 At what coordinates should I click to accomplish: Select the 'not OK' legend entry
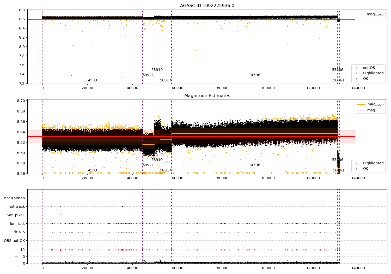(369, 68)
